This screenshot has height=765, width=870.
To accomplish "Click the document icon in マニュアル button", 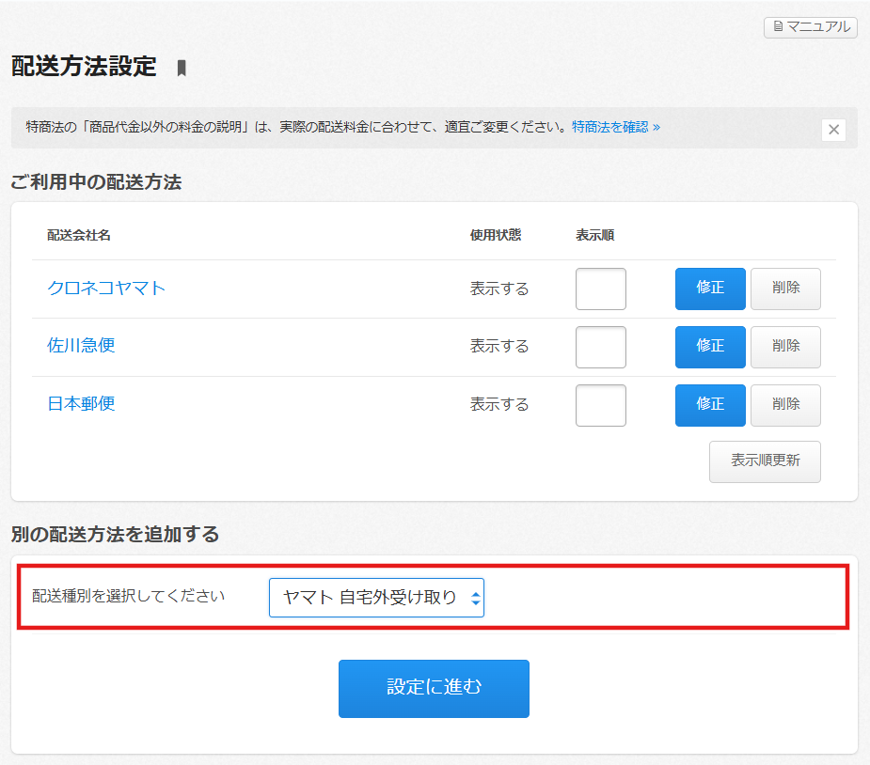I will click(778, 27).
